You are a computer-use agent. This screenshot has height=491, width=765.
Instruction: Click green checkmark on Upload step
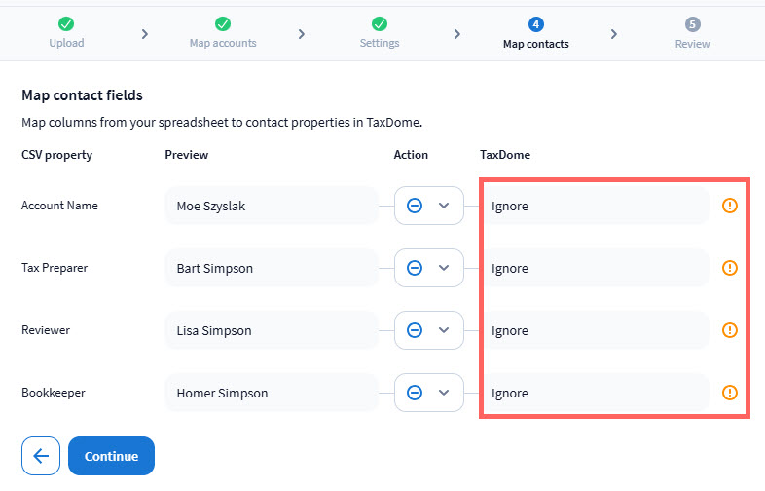tap(66, 23)
